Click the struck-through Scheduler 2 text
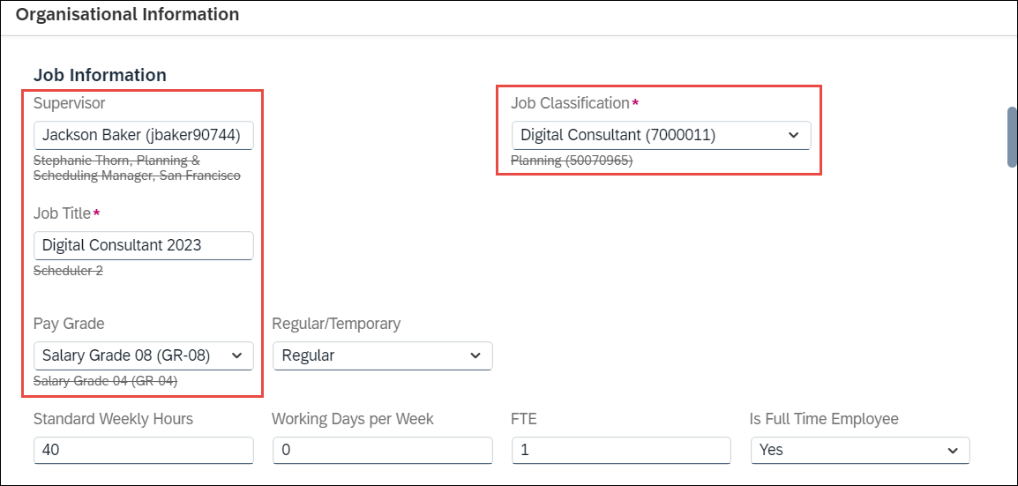1018x486 pixels. [x=68, y=271]
